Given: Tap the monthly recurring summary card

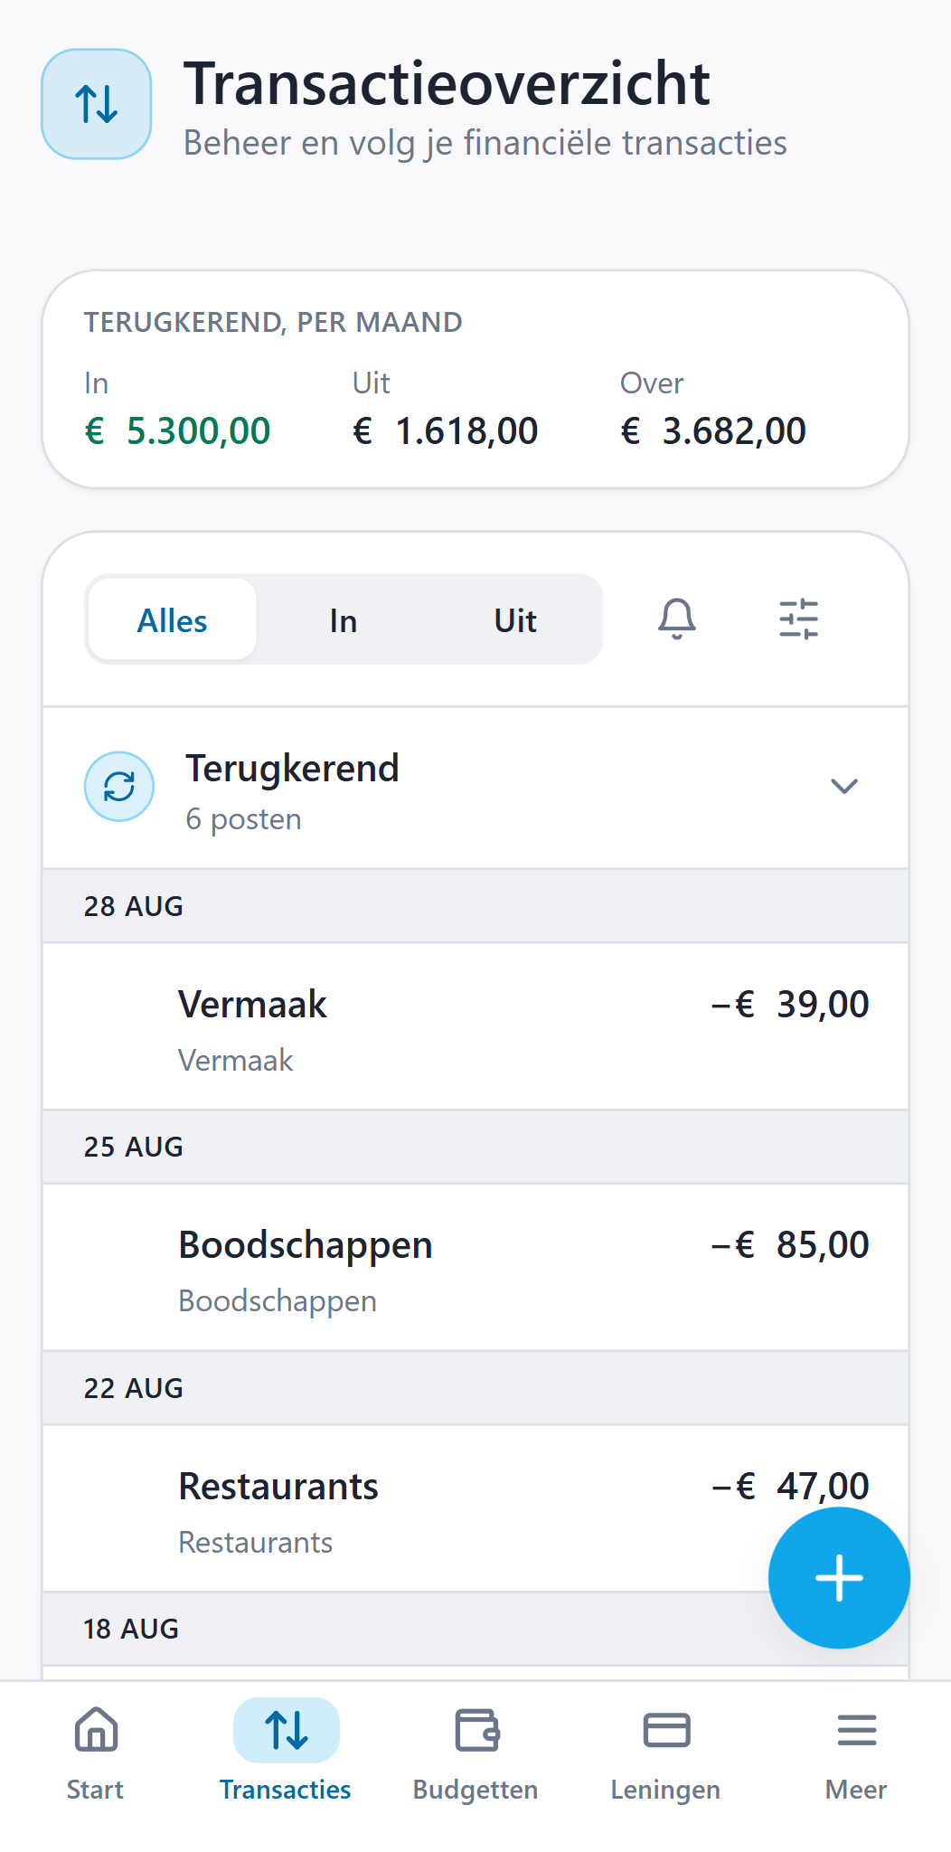Looking at the screenshot, I should 475,380.
